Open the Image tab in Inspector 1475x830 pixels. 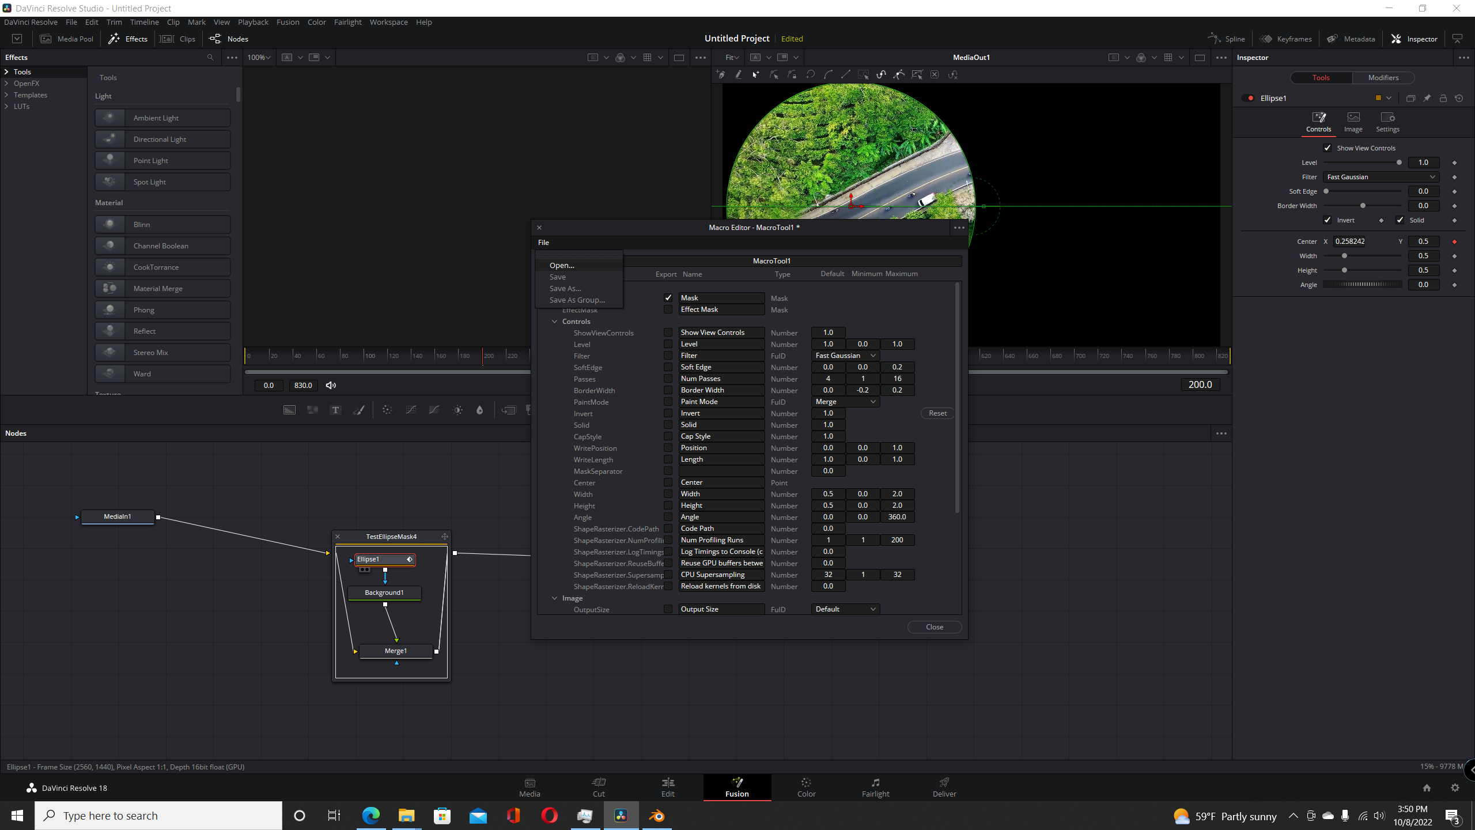coord(1353,122)
